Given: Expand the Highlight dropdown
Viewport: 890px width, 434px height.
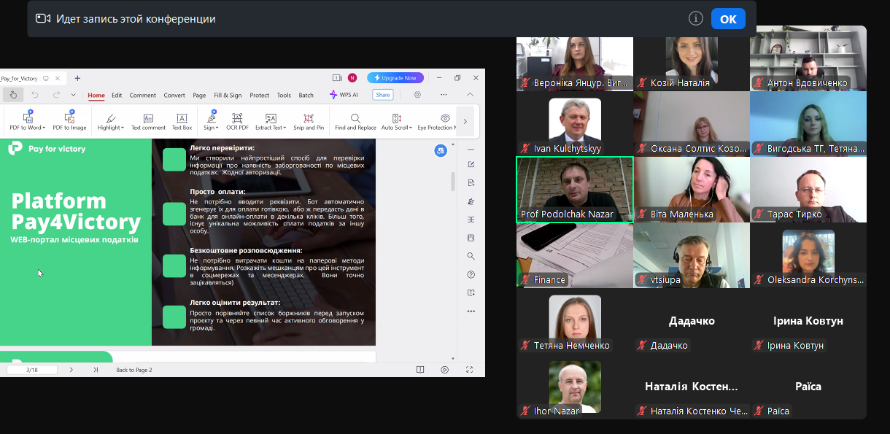Looking at the screenshot, I should point(123,128).
